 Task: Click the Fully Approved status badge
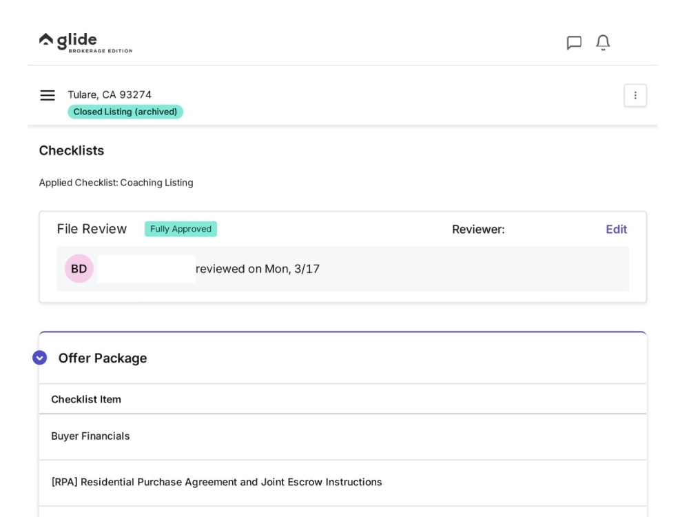point(181,229)
